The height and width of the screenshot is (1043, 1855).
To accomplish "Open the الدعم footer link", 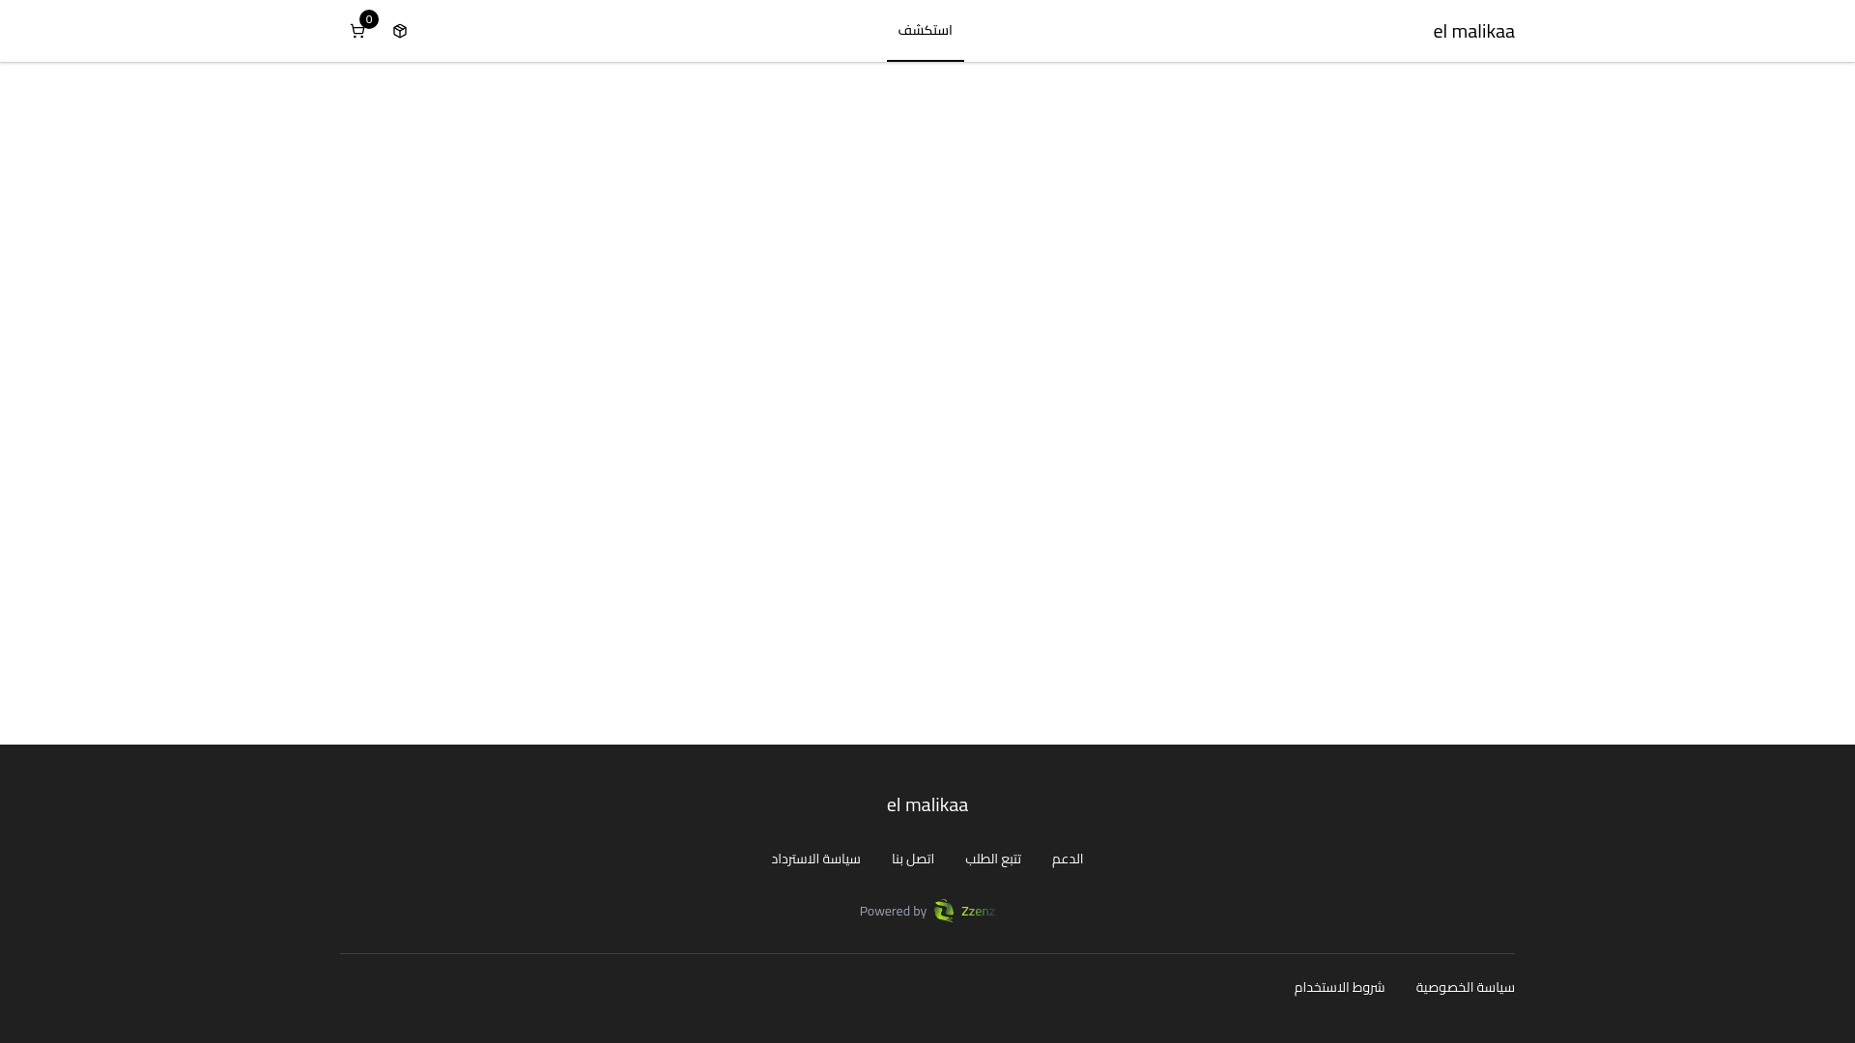I will pyautogui.click(x=1068, y=859).
